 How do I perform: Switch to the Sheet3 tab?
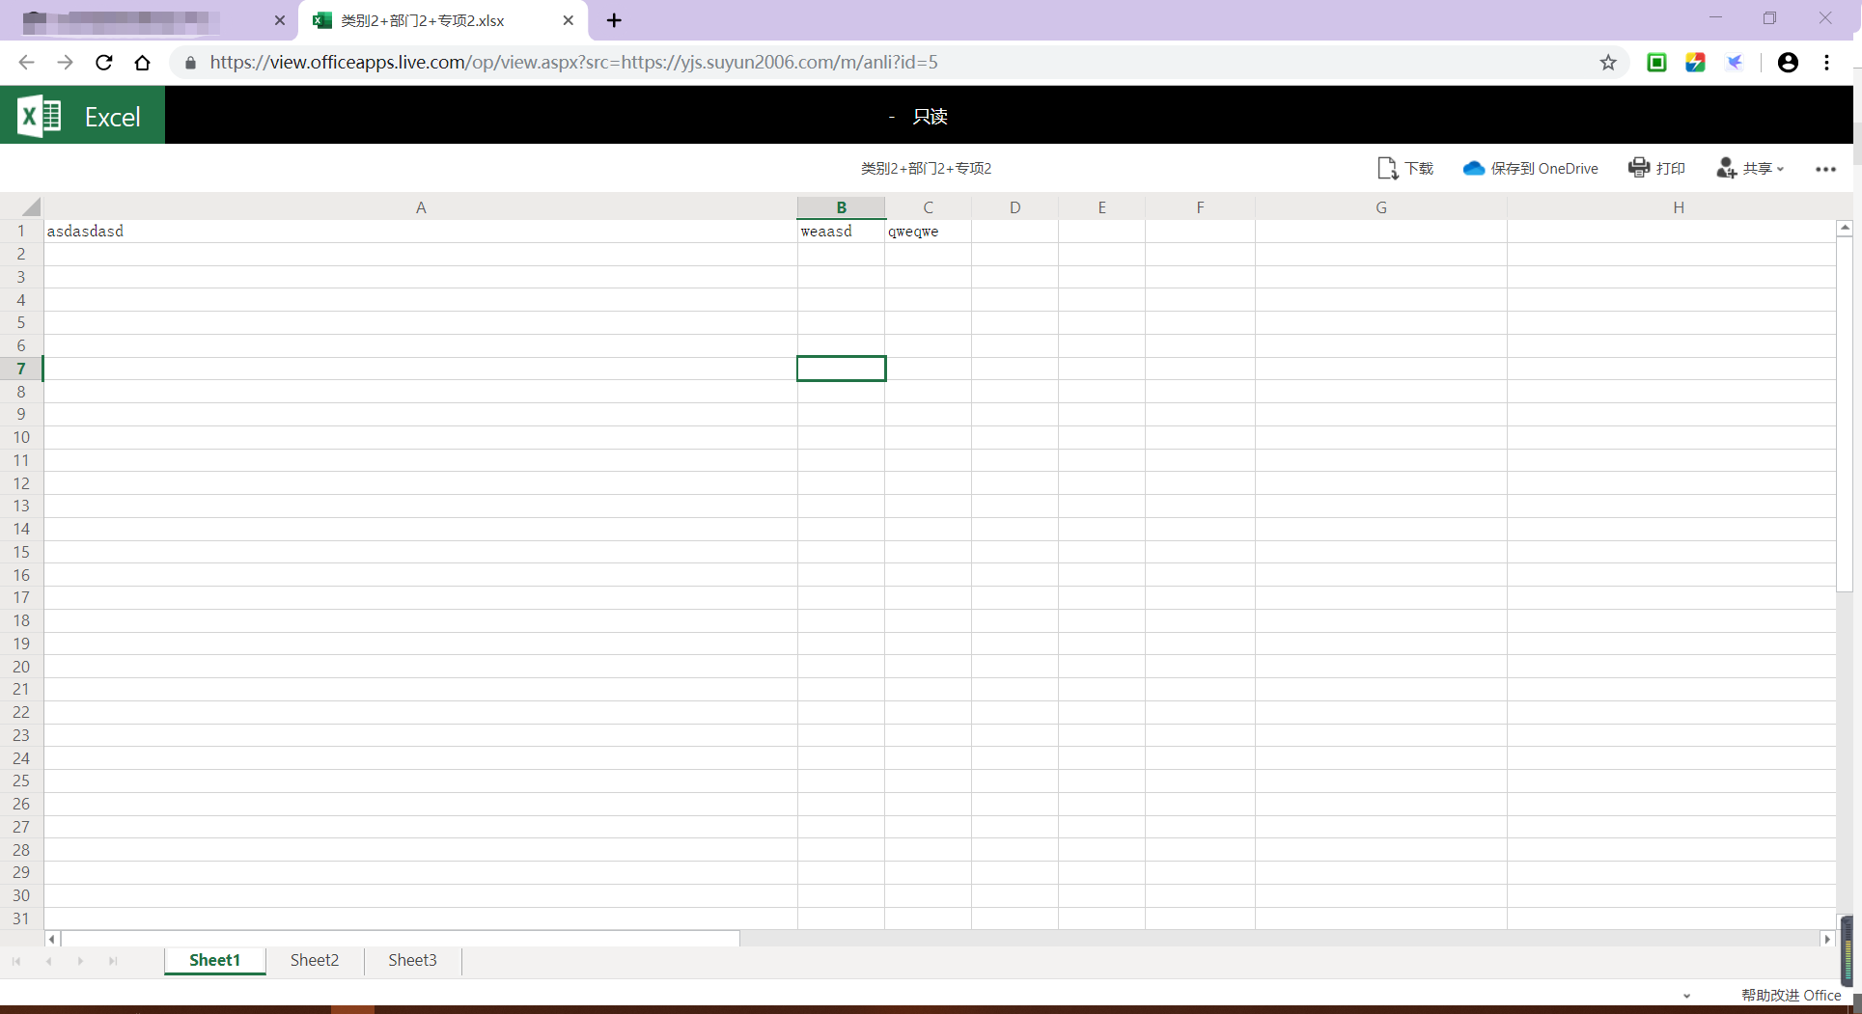(412, 960)
